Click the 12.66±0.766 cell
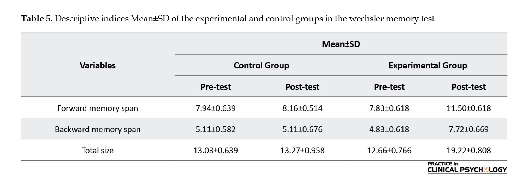 pyautogui.click(x=389, y=151)
